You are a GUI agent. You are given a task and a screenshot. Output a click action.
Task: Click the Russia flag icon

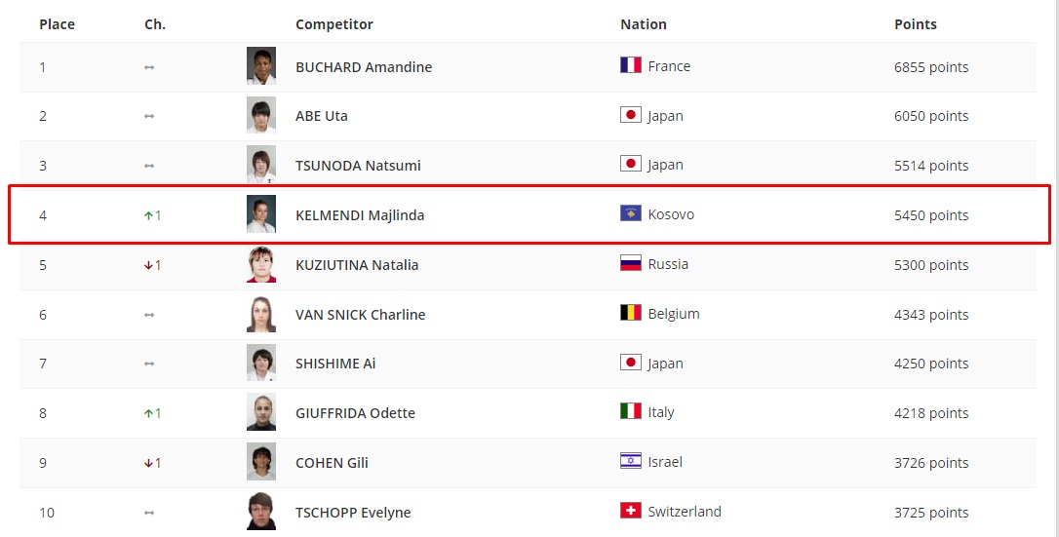(x=630, y=263)
